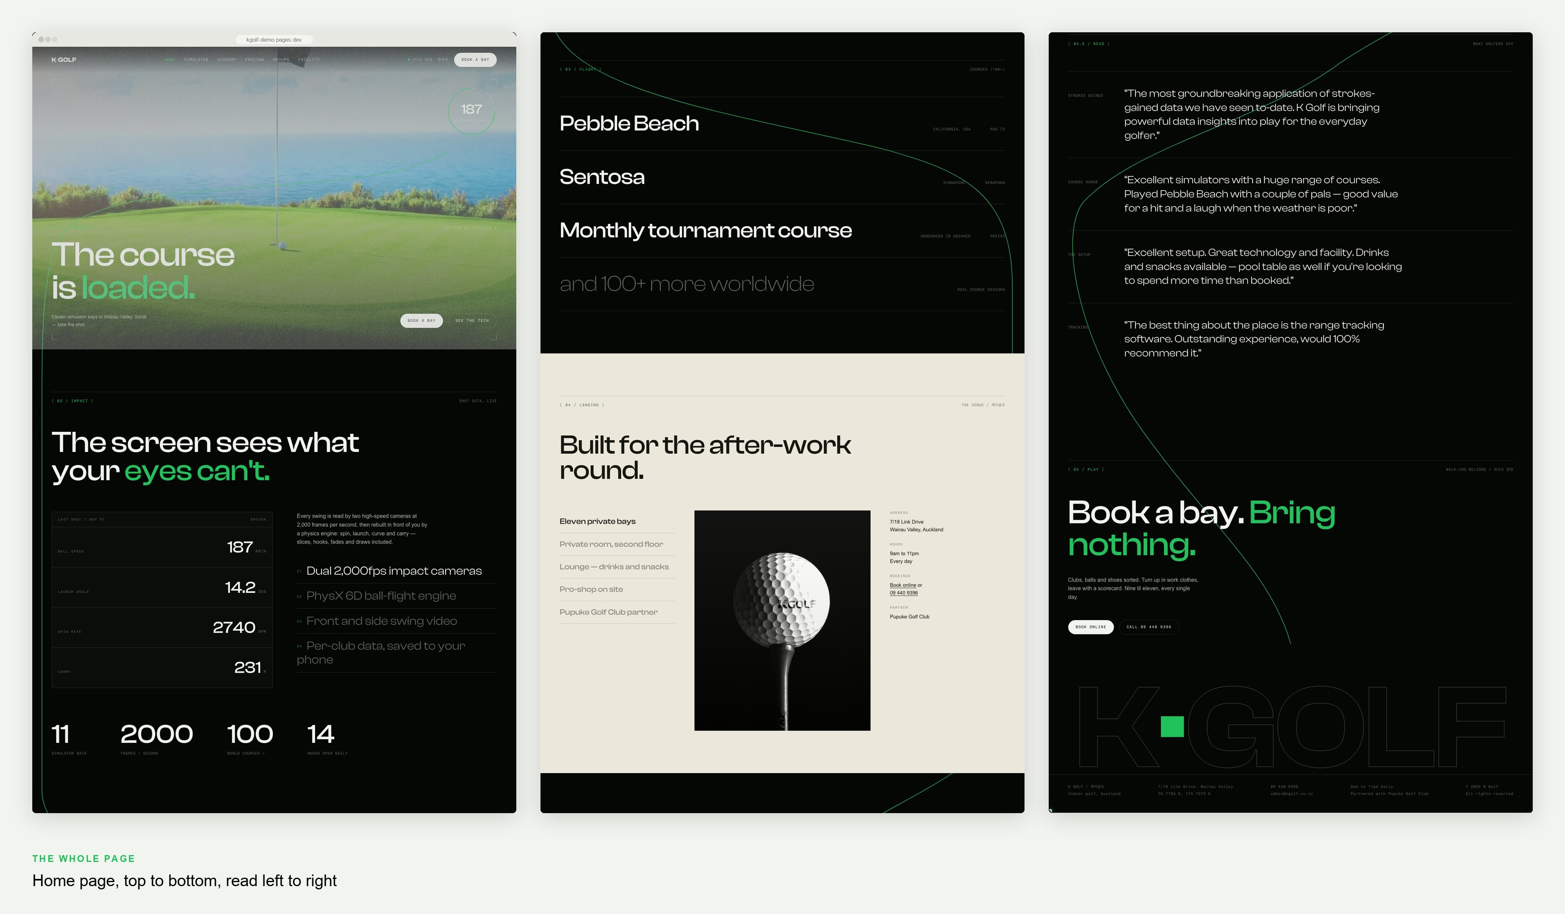Click the K·GOLF logo in the nav bar
The image size is (1565, 914).
(x=63, y=60)
